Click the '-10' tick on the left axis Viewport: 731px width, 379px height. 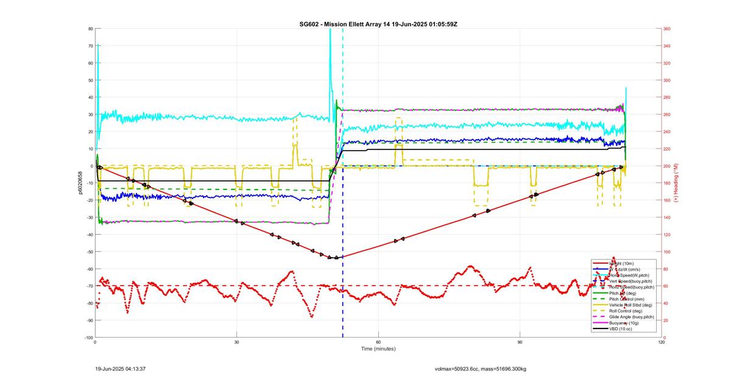[x=90, y=183]
